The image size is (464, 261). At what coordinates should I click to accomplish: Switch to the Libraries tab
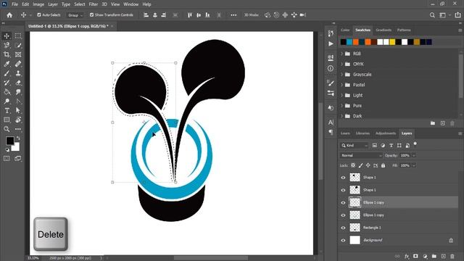362,133
